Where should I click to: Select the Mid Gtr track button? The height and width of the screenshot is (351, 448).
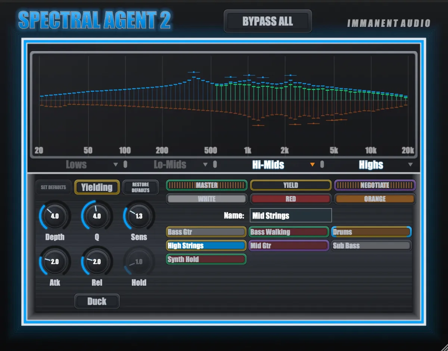tap(289, 245)
